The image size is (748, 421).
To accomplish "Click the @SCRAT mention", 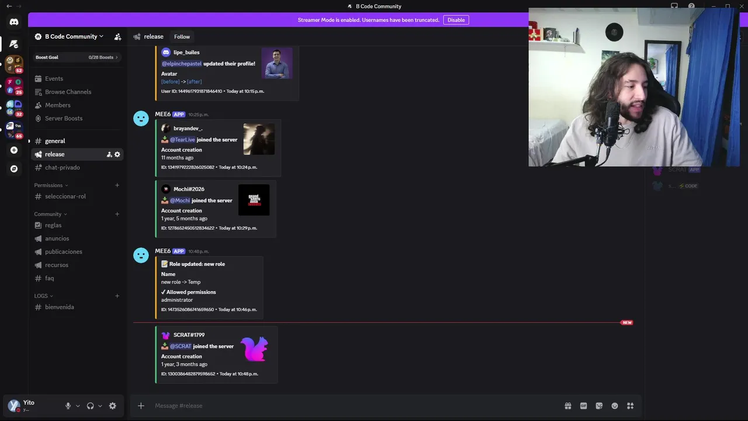I will coord(181,346).
